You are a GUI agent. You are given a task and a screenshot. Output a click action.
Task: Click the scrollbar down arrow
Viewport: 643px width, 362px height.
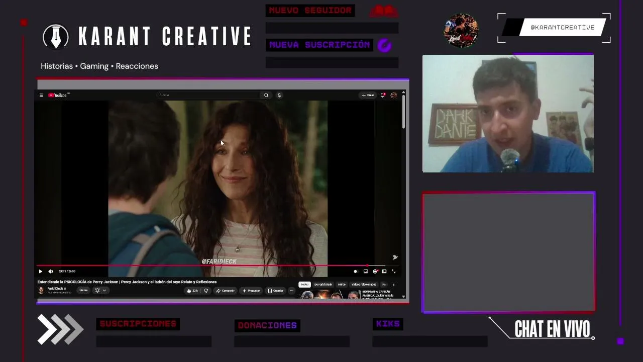(x=403, y=297)
